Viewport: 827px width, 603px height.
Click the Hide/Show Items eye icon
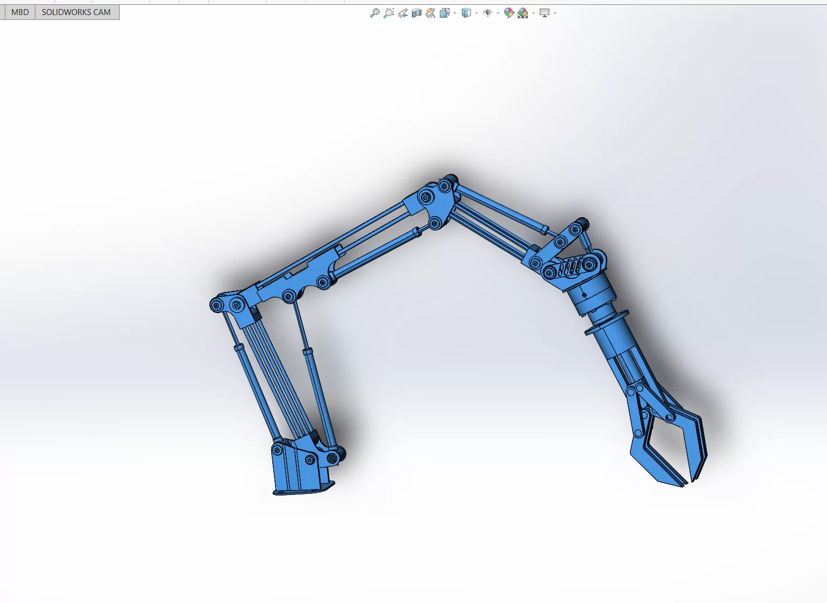pyautogui.click(x=488, y=13)
